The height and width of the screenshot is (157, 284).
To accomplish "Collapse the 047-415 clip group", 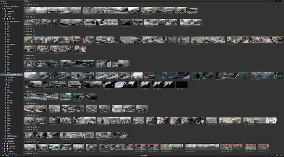I will (25, 70).
